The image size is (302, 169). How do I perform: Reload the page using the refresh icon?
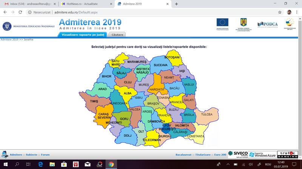click(x=22, y=12)
